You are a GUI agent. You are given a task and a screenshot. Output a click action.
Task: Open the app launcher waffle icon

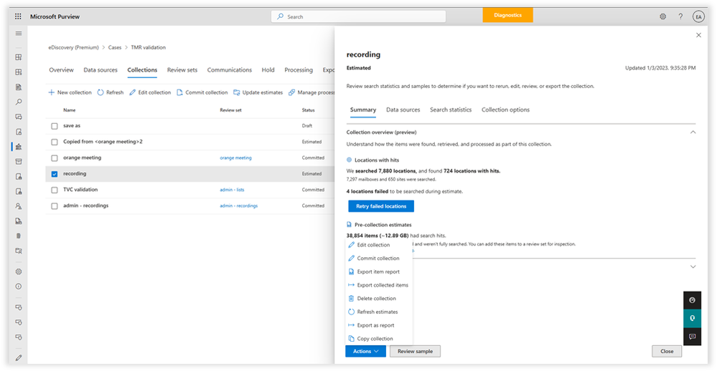pos(18,16)
